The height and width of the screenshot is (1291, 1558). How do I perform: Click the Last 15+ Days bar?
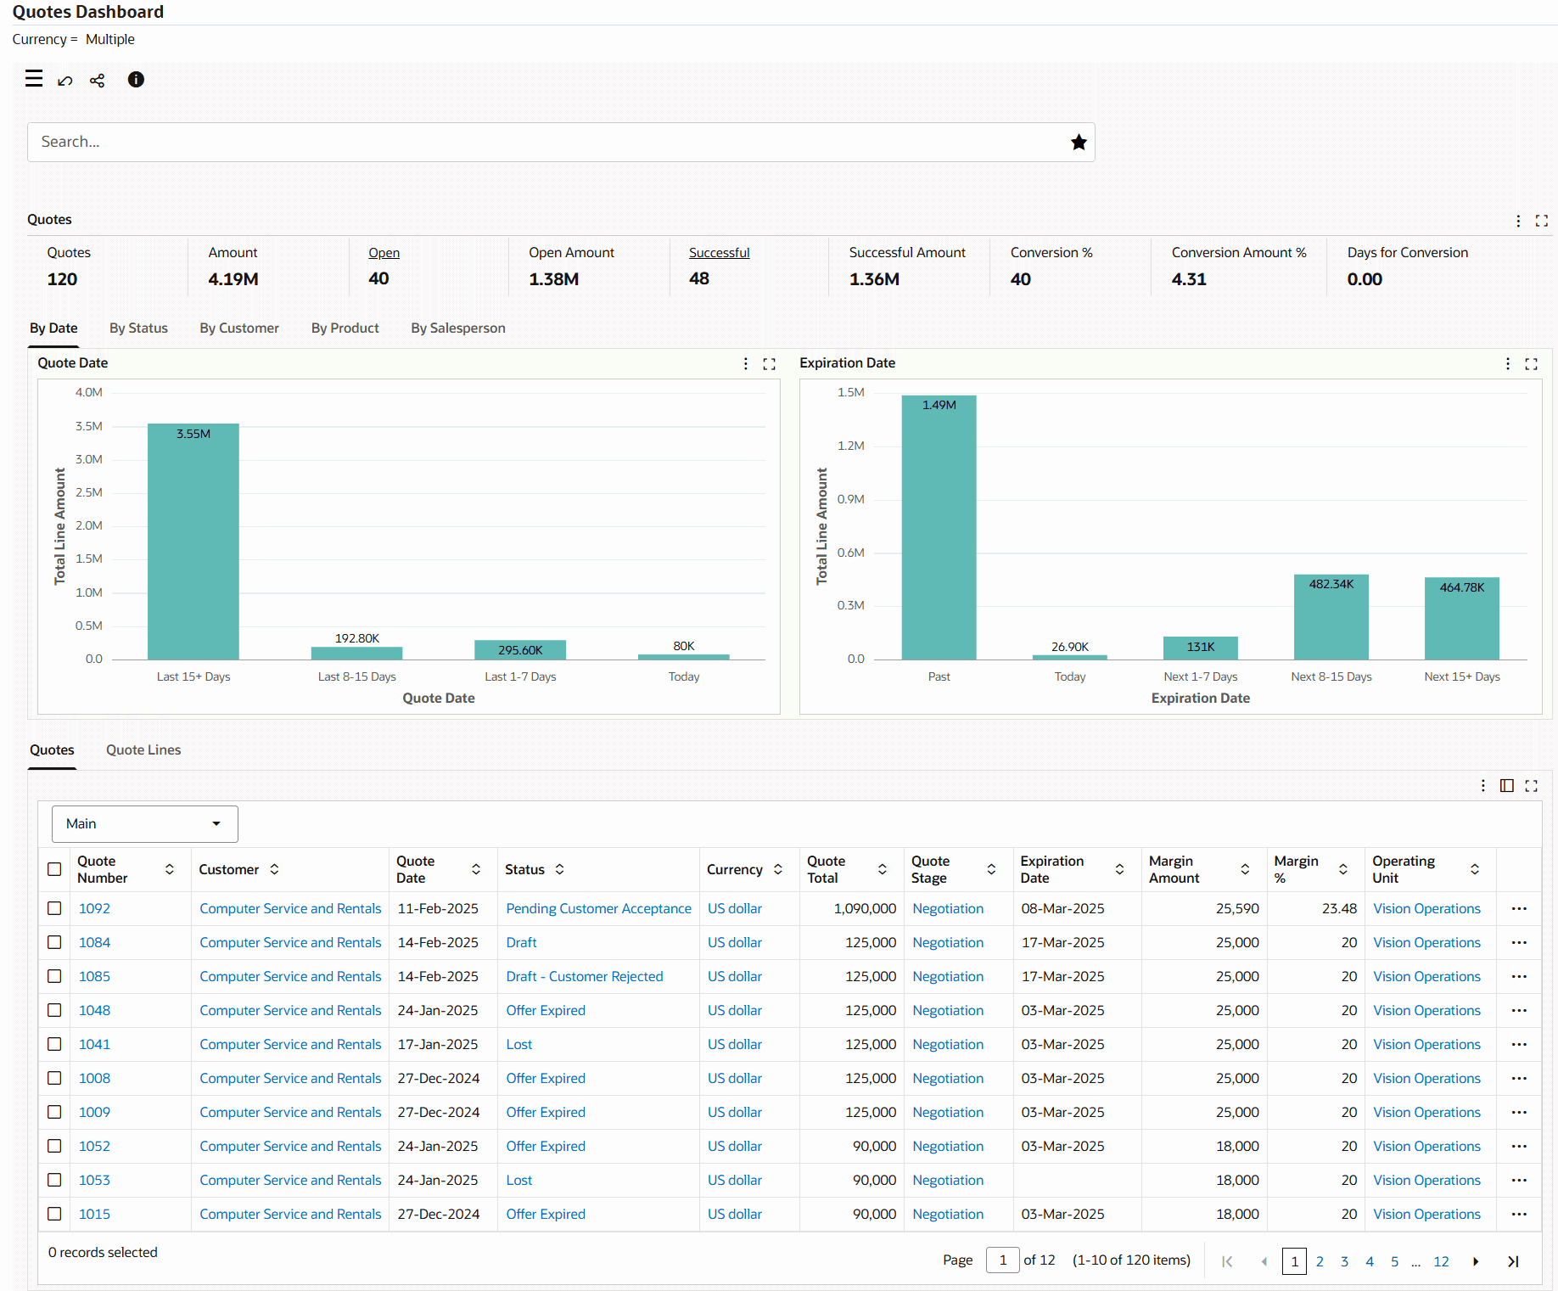(x=193, y=542)
